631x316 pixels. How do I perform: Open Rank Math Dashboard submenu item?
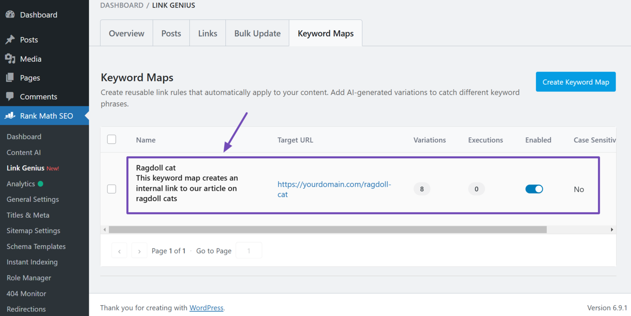[x=24, y=137]
